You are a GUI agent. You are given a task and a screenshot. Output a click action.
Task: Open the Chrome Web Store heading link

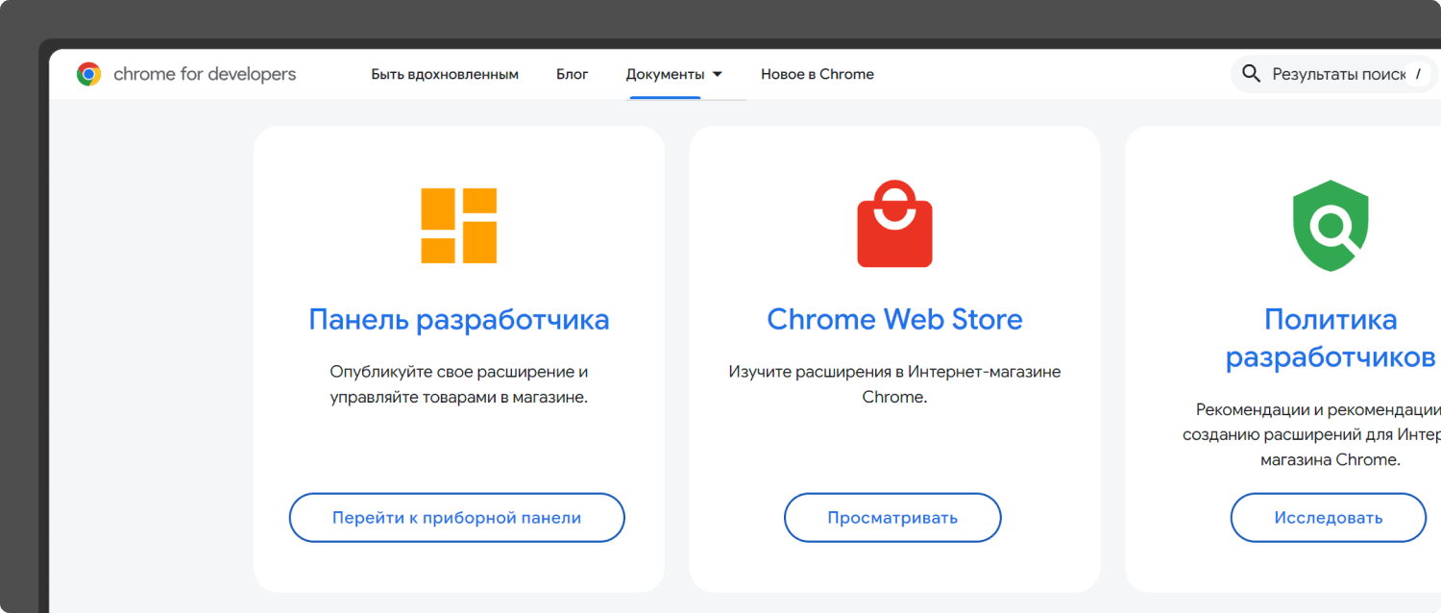tap(894, 319)
